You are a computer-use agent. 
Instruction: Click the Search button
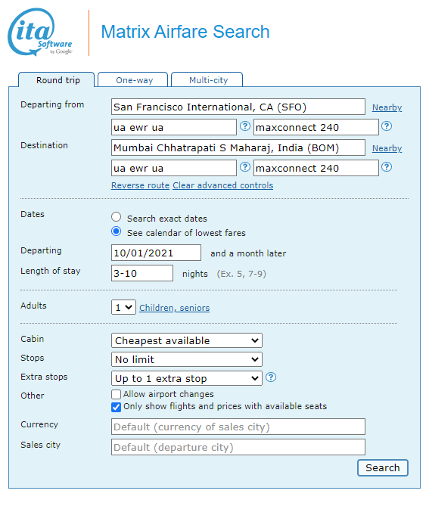(383, 467)
